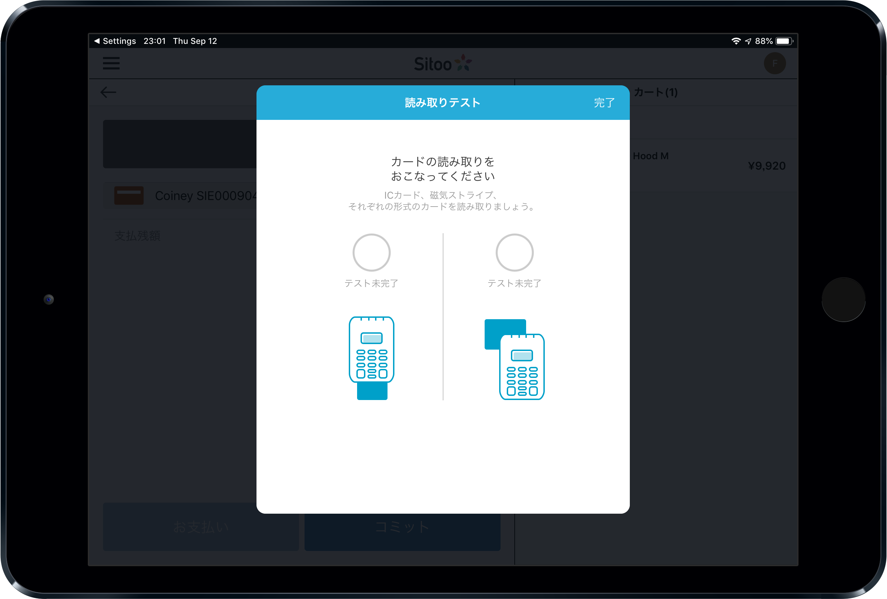The height and width of the screenshot is (599, 887).
Task: Click the カードの読み取りを instruction heading
Action: pos(443,162)
